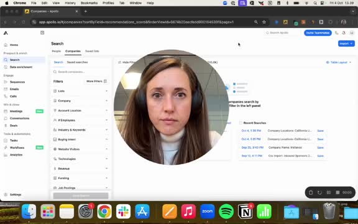This screenshot has height=224, width=358.
Task: Click the Chrome address bar
Action: pos(136,22)
